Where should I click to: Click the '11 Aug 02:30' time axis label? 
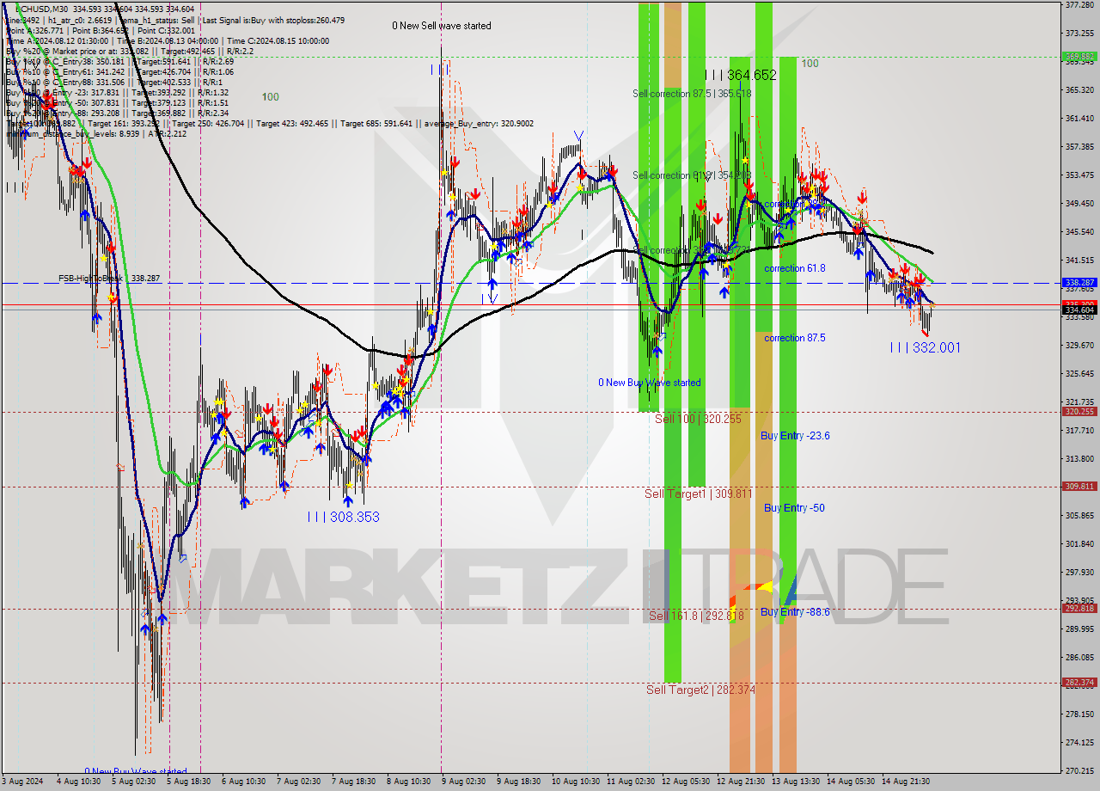click(630, 782)
